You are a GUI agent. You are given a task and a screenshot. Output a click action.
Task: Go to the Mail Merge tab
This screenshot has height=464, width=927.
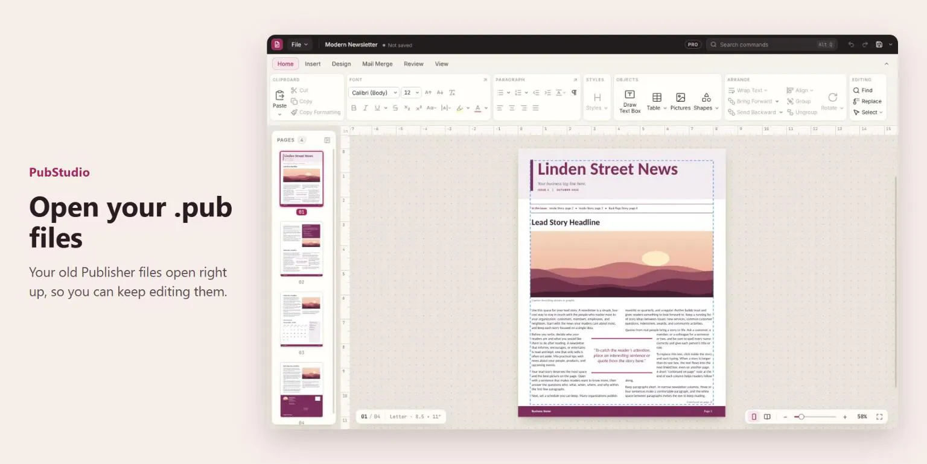pos(377,64)
